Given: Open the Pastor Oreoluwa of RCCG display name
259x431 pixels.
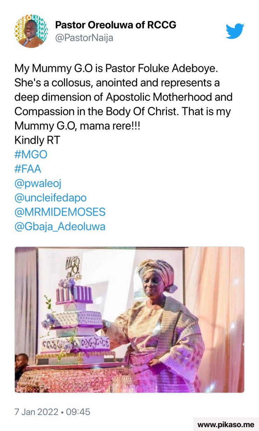Looking at the screenshot, I should coord(115,25).
